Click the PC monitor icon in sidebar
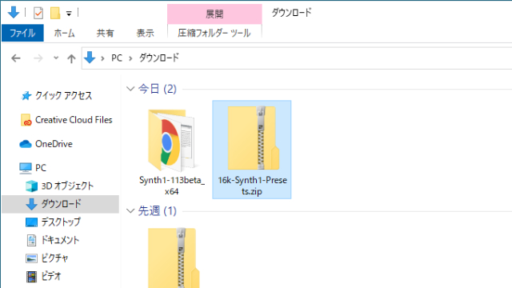The height and width of the screenshot is (288, 512). (x=26, y=168)
